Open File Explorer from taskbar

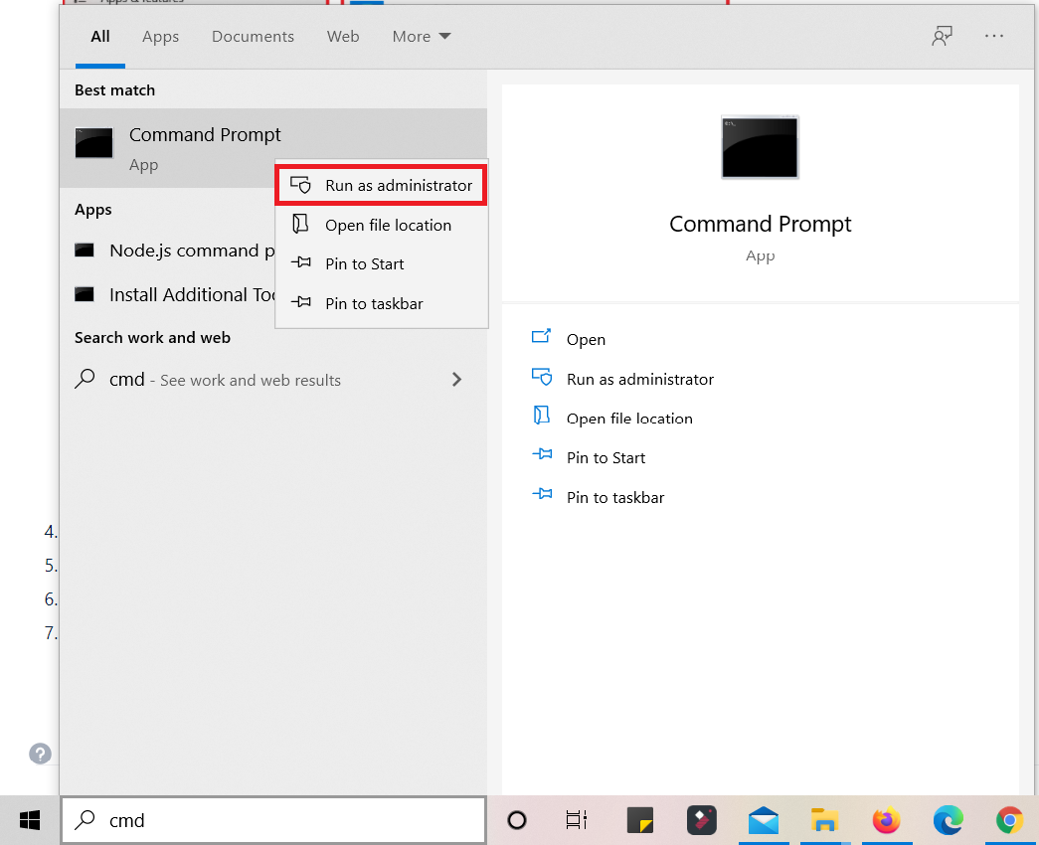(825, 820)
